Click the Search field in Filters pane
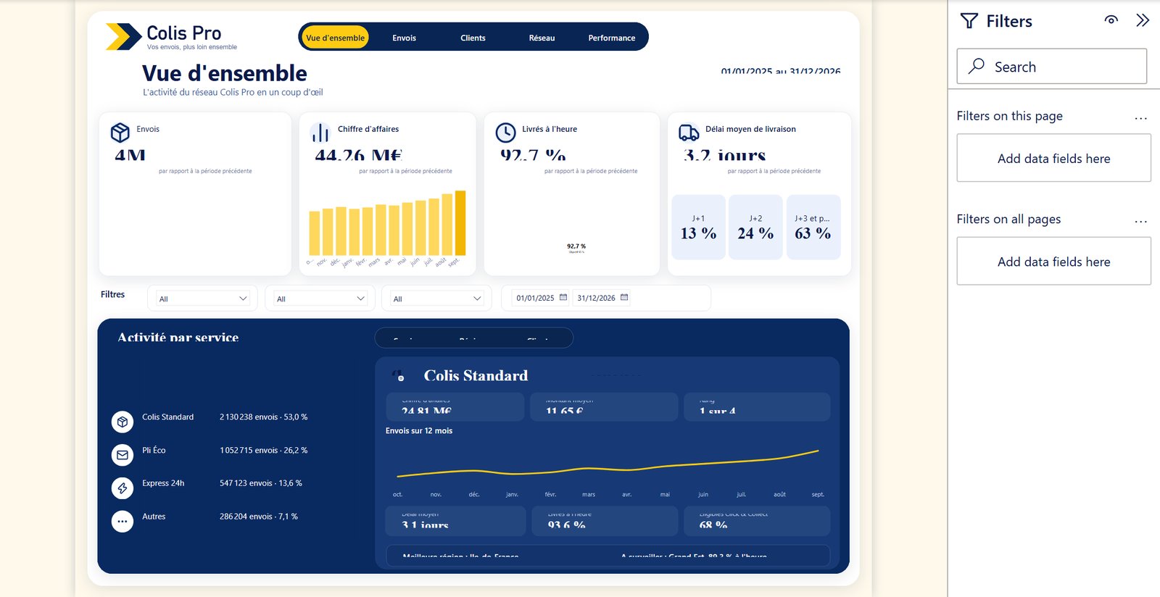Screen dimensions: 1160x597 click(1051, 67)
